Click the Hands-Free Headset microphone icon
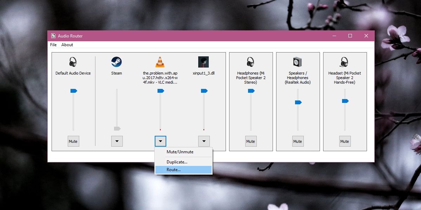Viewport: 421px width, 210px height. tap(345, 62)
